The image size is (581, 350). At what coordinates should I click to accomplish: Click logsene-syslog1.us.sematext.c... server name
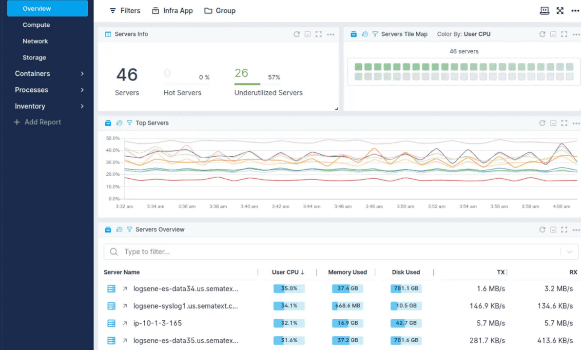pyautogui.click(x=186, y=306)
